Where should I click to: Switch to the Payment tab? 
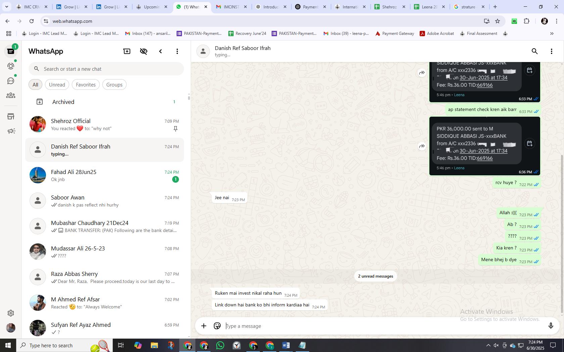311,7
